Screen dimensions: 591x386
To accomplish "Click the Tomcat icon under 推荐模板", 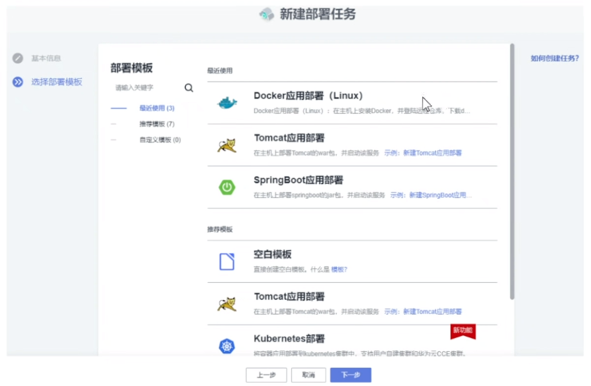I will pyautogui.click(x=227, y=304).
